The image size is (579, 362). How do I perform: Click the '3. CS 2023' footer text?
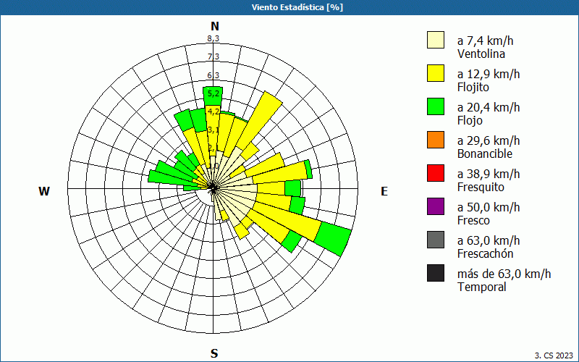pos(554,355)
